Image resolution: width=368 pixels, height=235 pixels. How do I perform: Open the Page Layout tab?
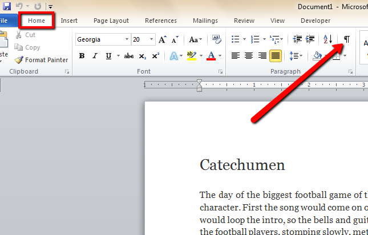pos(111,21)
